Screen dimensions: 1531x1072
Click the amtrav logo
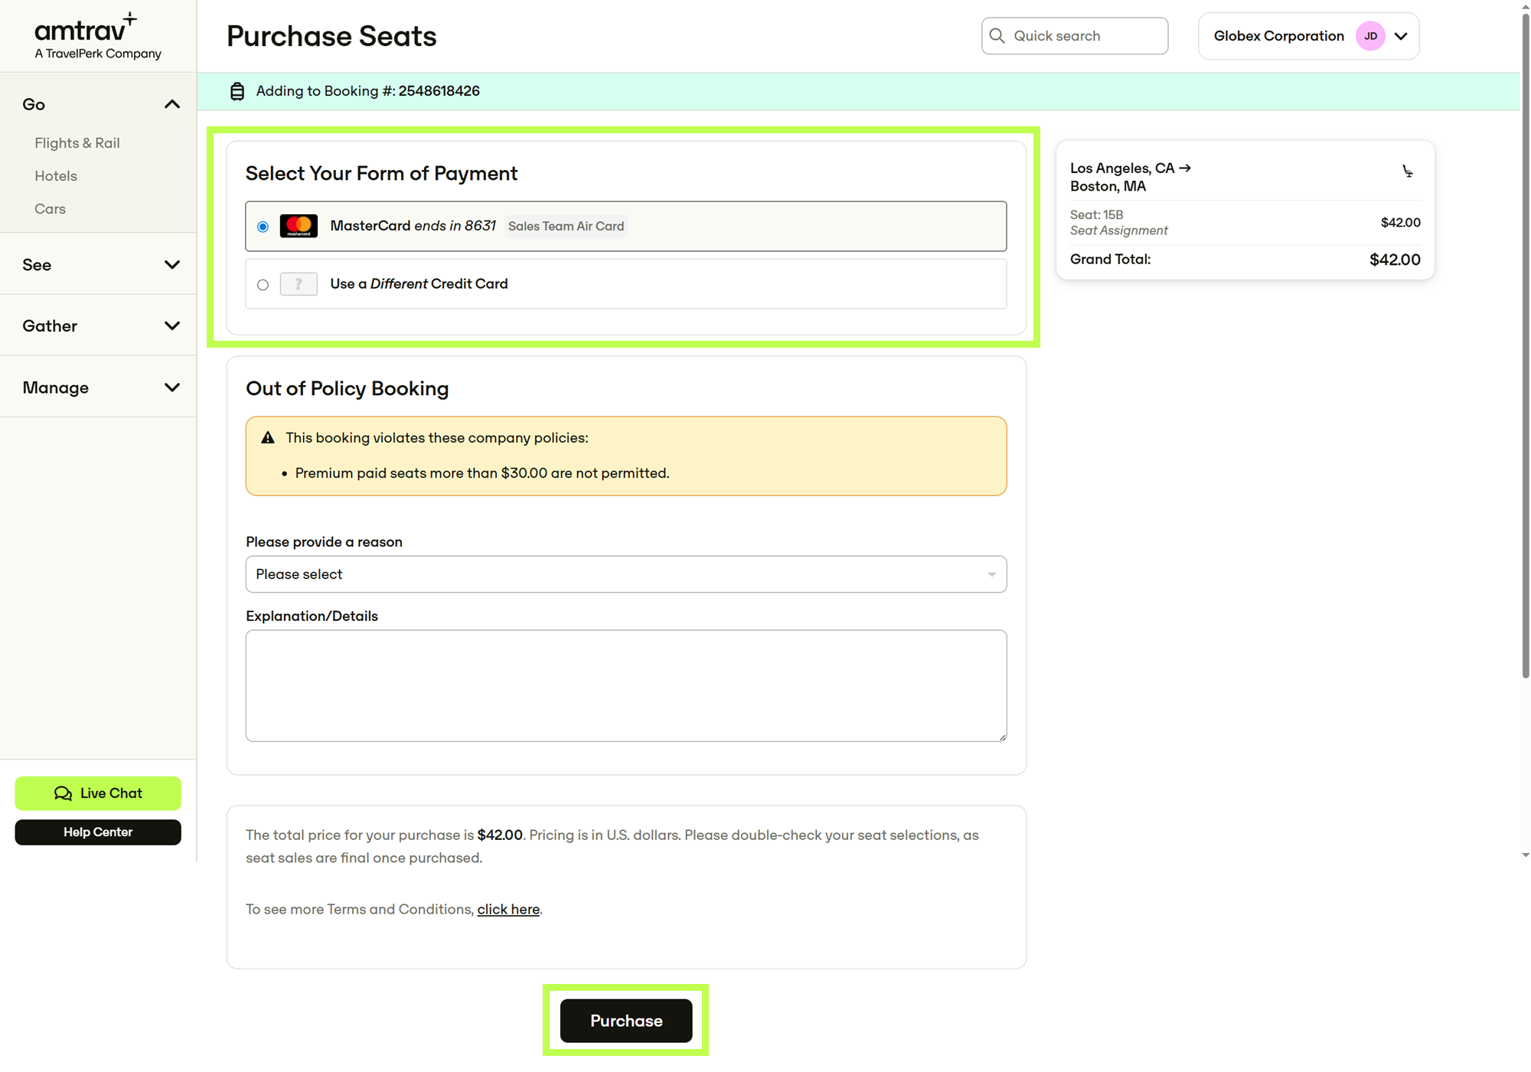(x=97, y=35)
